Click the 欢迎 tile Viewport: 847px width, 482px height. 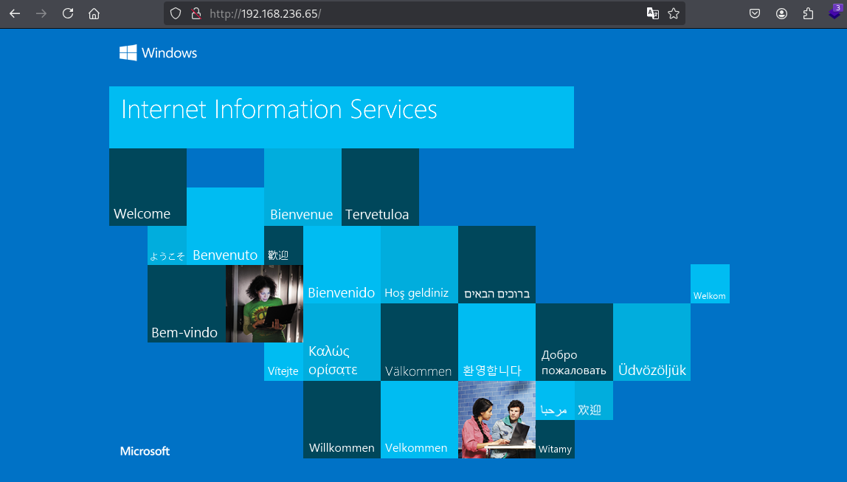[594, 400]
